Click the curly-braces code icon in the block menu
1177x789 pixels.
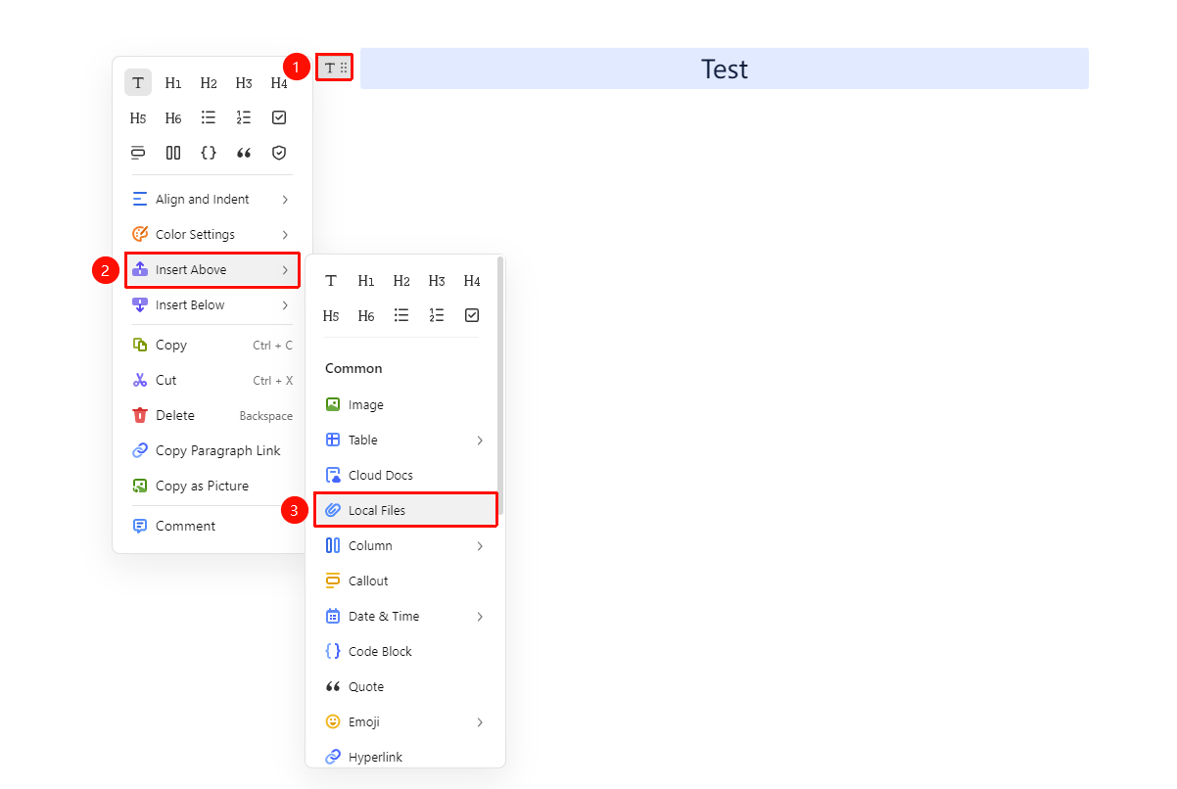(x=209, y=153)
